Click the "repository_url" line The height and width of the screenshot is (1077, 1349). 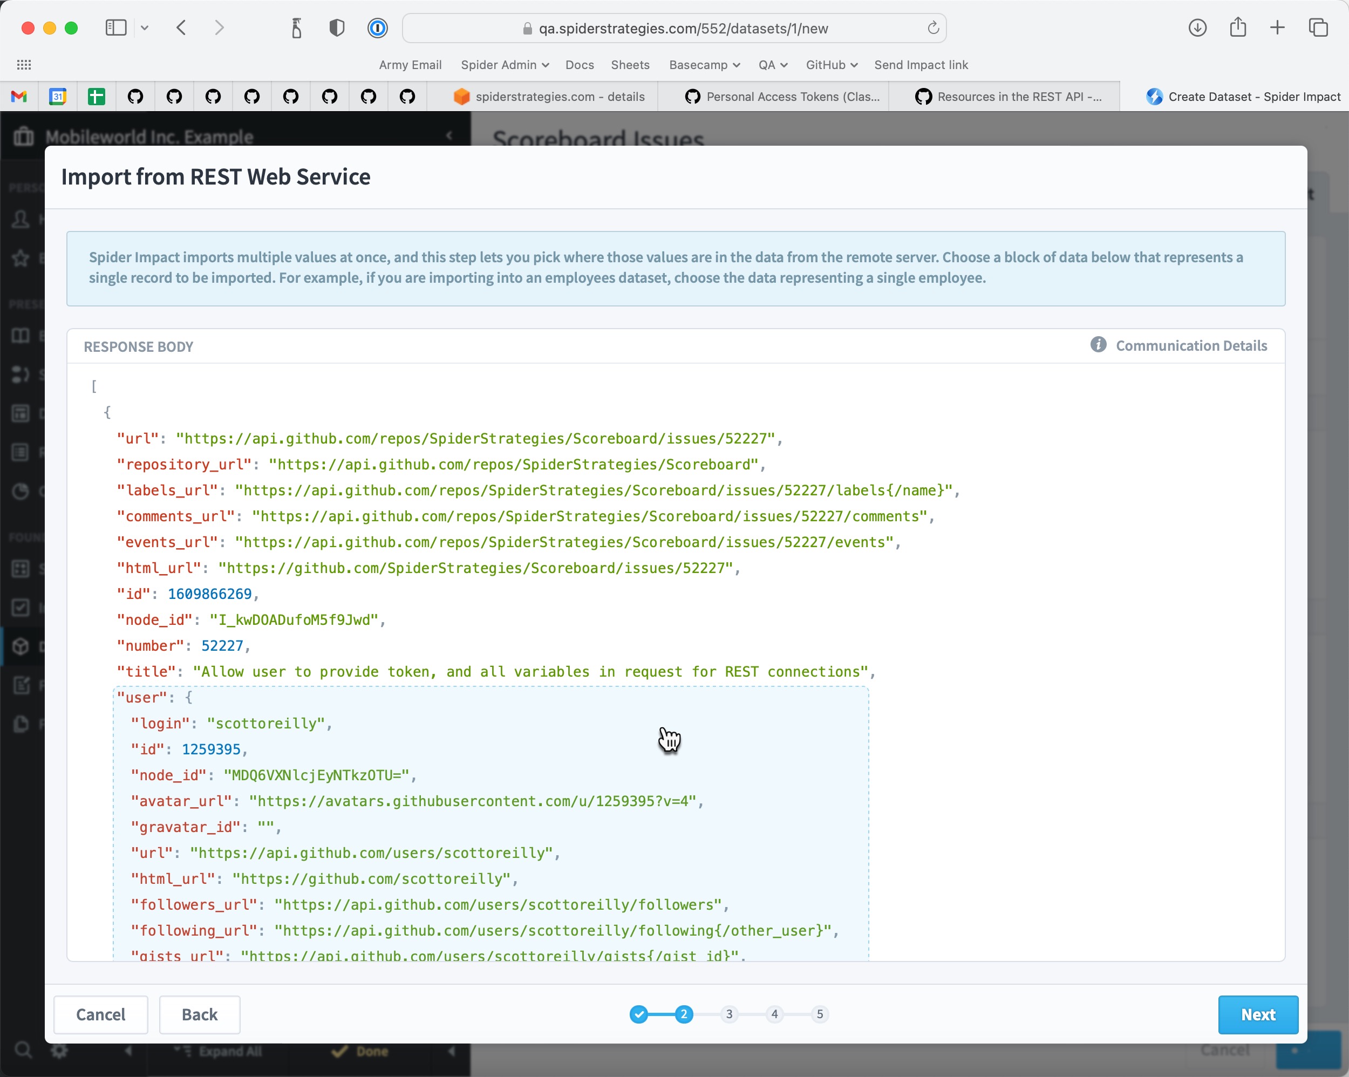tap(441, 465)
